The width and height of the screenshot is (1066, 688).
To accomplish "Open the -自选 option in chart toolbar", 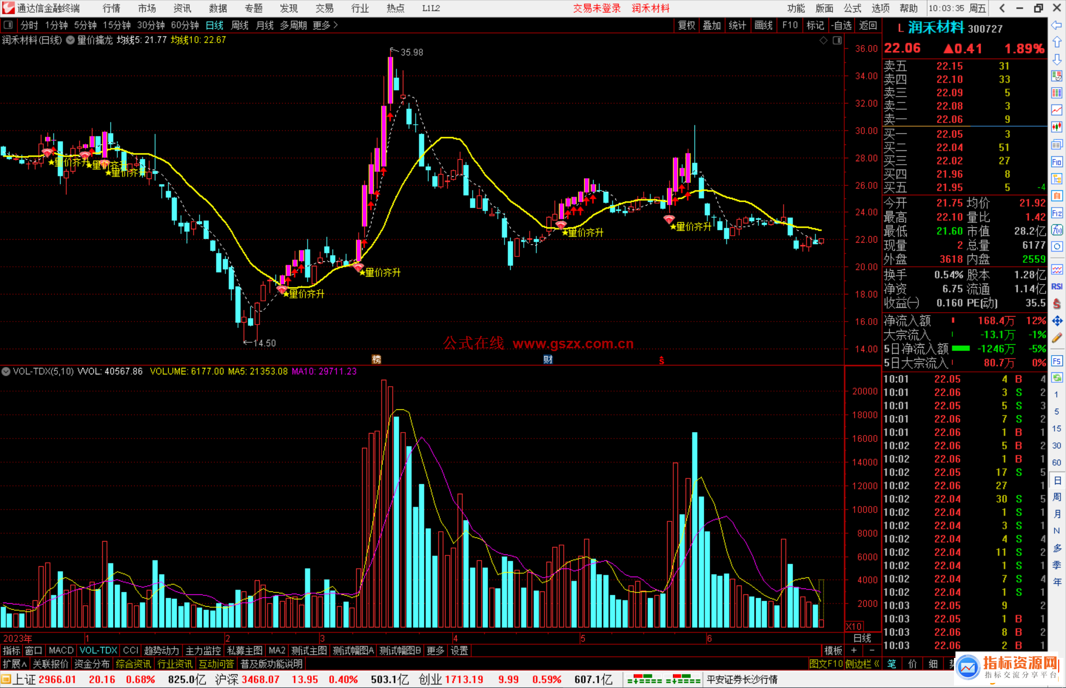I will [841, 25].
